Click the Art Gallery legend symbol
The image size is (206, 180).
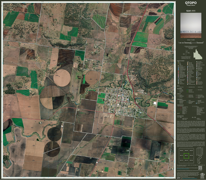point(187,80)
